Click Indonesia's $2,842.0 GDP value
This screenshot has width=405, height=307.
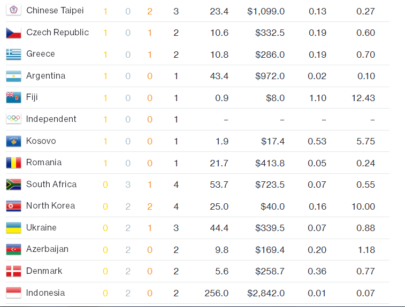pos(266,293)
